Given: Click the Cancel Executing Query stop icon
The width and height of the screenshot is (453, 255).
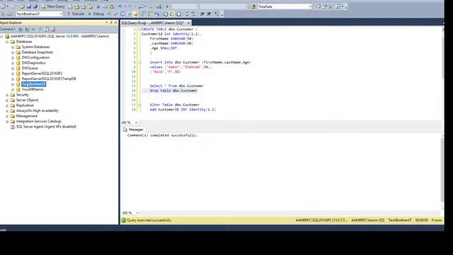Looking at the screenshot, I should click(x=109, y=13).
